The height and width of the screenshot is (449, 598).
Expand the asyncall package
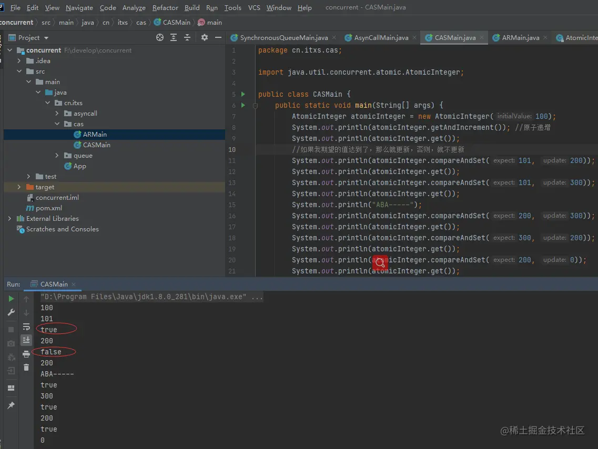coord(57,113)
